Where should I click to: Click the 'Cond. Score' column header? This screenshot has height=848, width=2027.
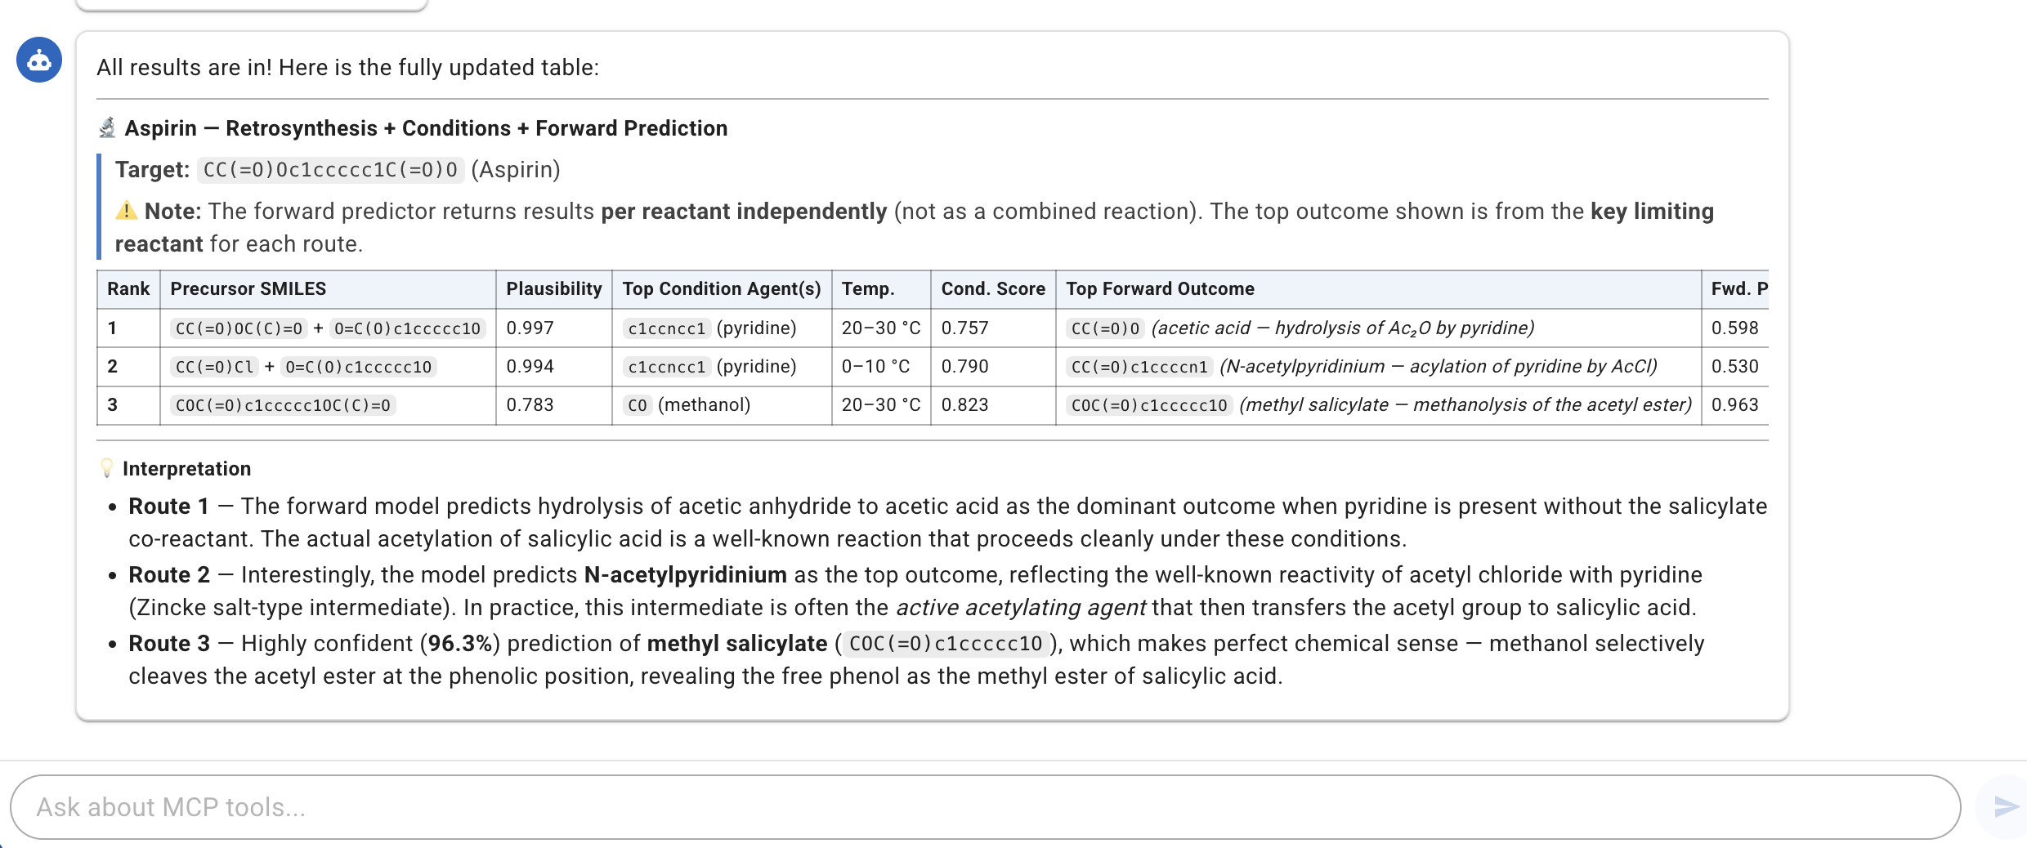coord(992,289)
